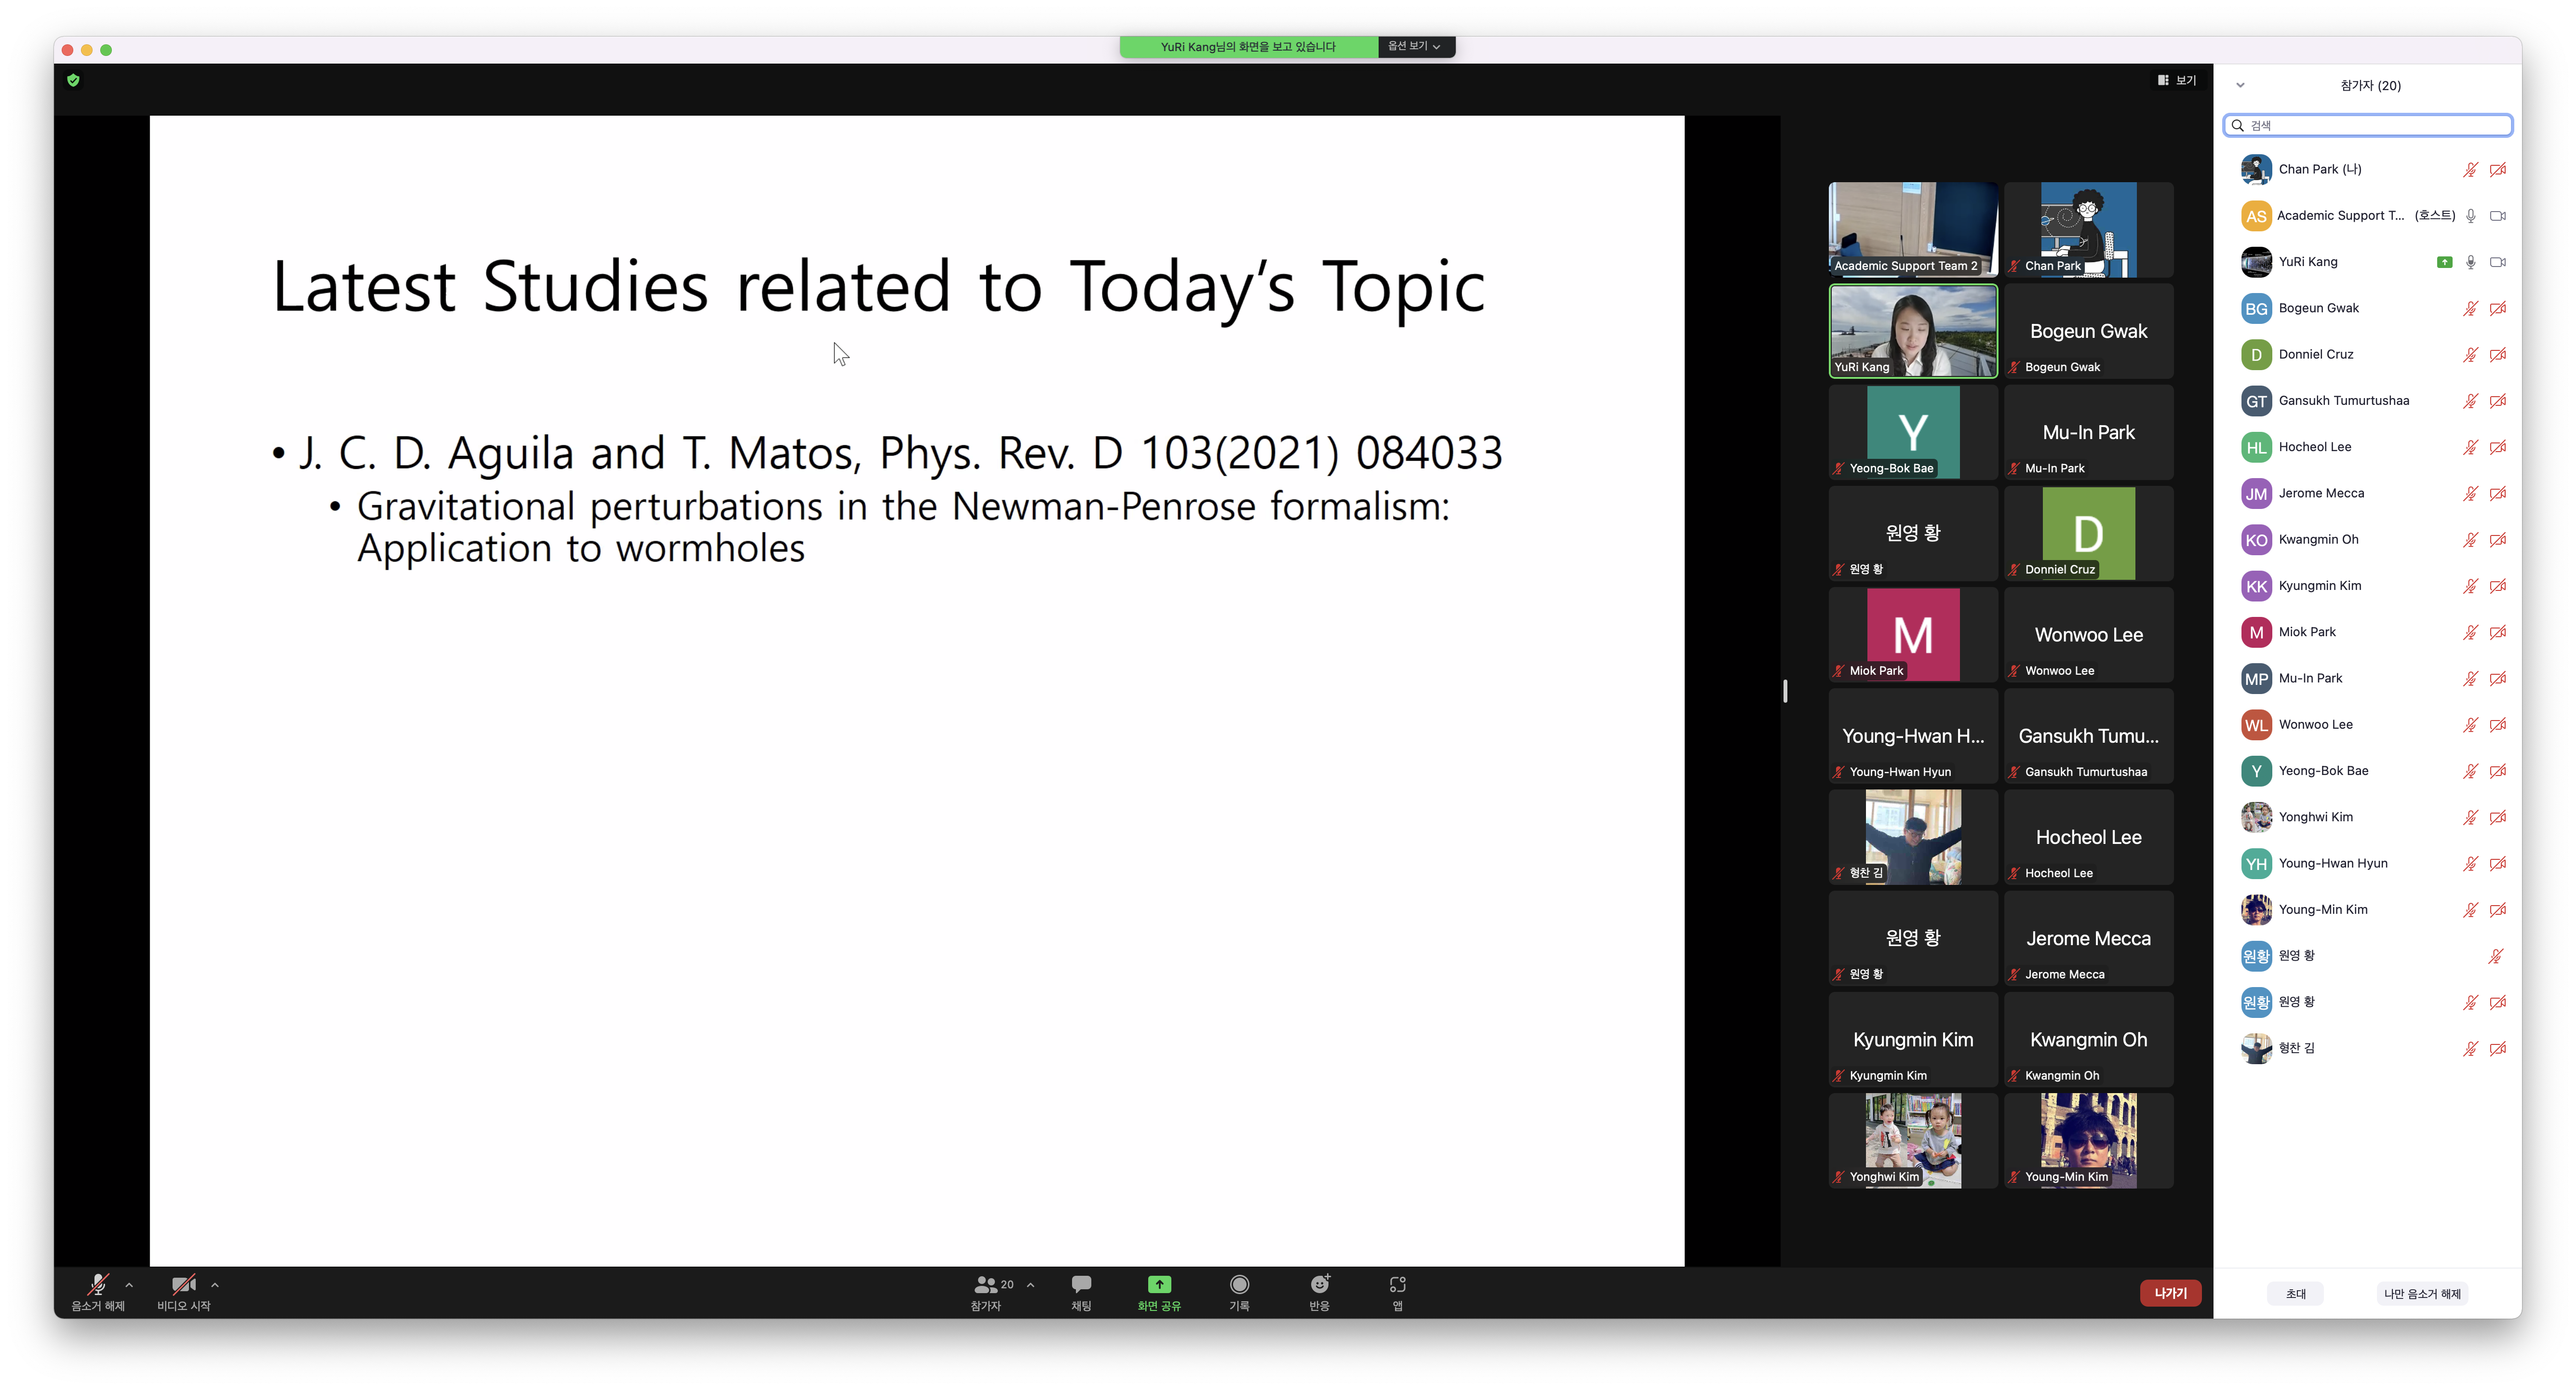Click YuRi Kang's green sharing indicator icon
Image resolution: width=2576 pixels, height=1390 pixels.
2444,262
